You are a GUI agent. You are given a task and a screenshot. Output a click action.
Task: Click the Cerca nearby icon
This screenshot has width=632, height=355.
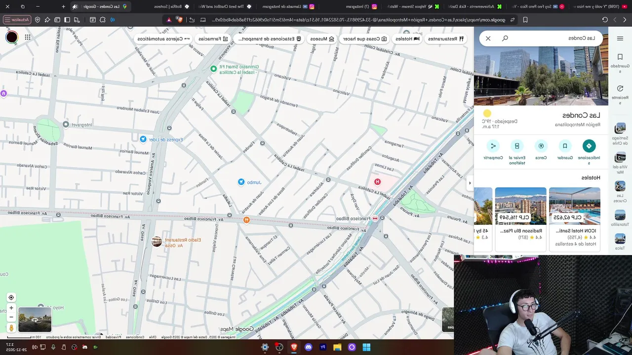tap(541, 146)
